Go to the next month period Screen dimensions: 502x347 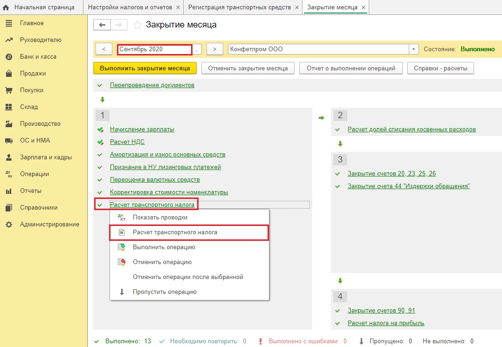tap(214, 49)
